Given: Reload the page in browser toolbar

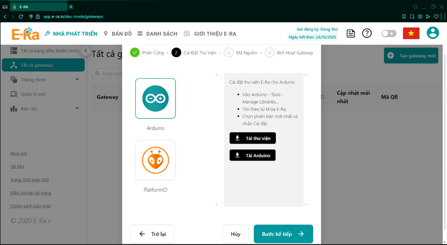Looking at the screenshot, I should point(21,17).
